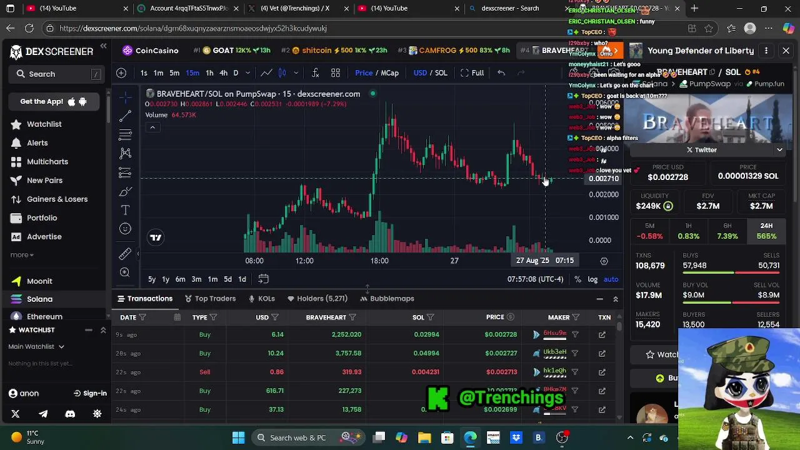Open chart settings gear on the price axis

(x=604, y=261)
